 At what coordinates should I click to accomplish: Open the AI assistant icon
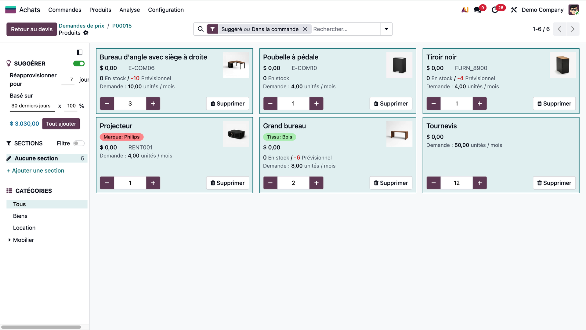pos(465,10)
